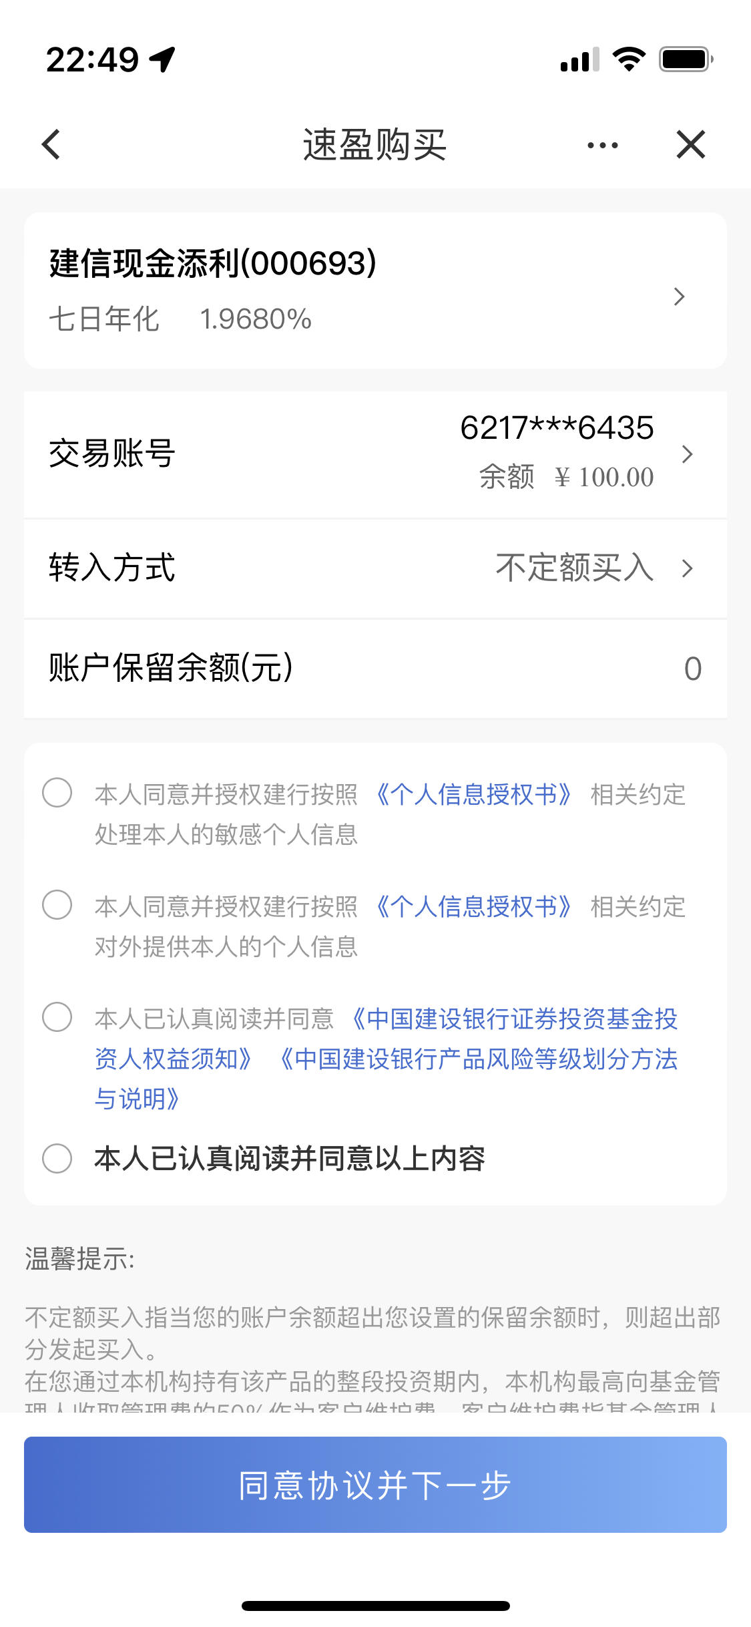Open the 转入方式 selection chevron
Image resolution: width=751 pixels, height=1627 pixels.
pyautogui.click(x=687, y=568)
